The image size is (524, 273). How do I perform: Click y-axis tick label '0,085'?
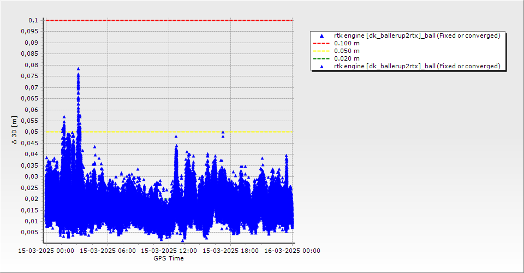tap(29, 54)
